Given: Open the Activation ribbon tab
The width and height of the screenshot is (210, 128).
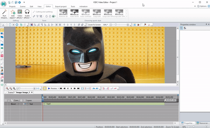Looking at the screenshot, I should click(83, 6).
